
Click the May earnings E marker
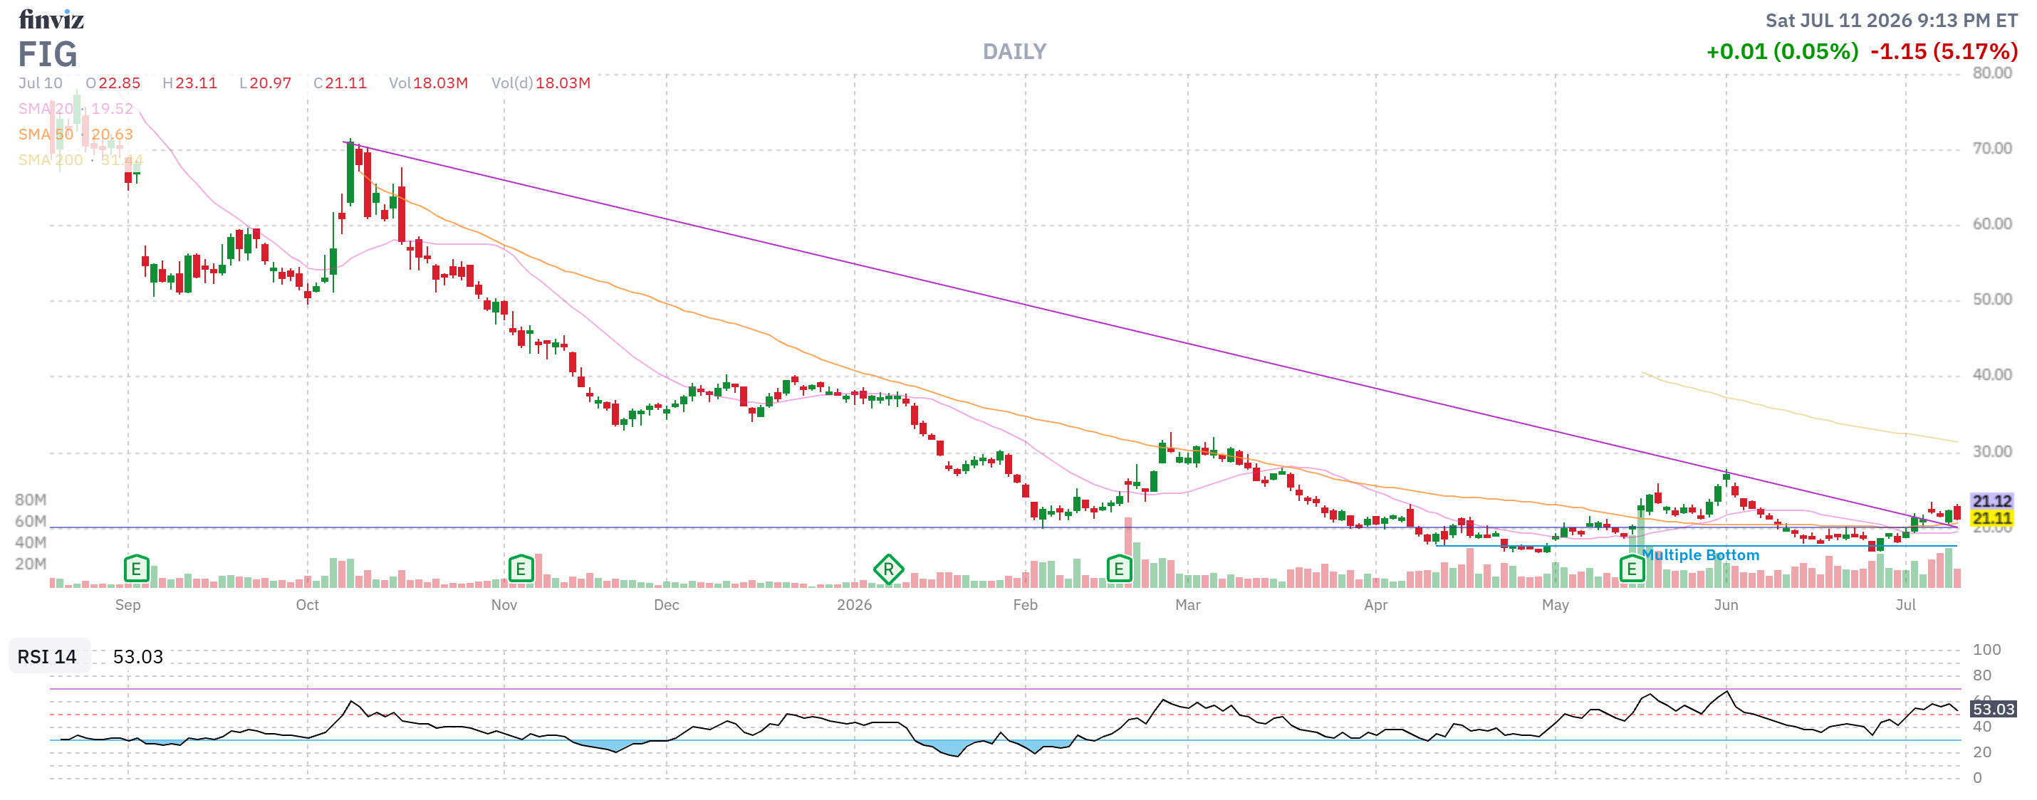click(1630, 567)
